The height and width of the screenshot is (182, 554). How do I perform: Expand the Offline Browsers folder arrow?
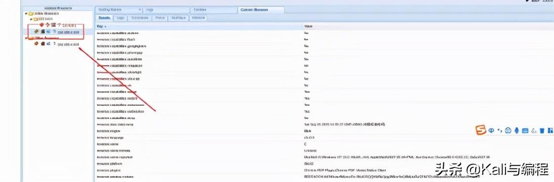point(25,38)
